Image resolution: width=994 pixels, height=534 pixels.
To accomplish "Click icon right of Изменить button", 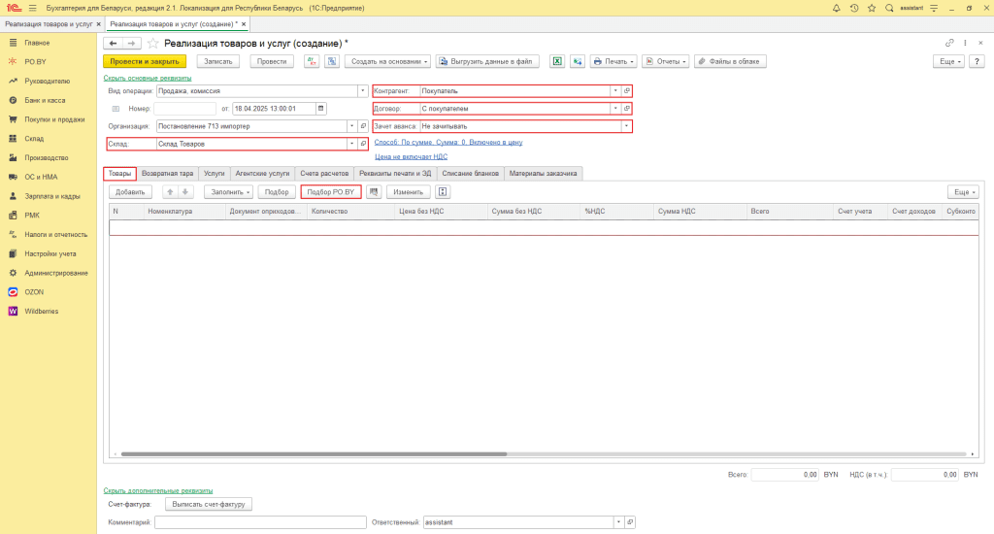I will click(x=443, y=192).
